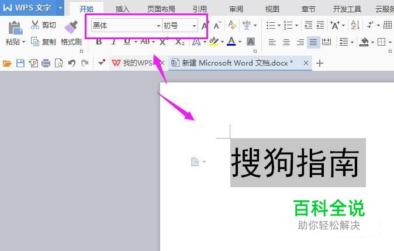Click the Paste clipboard icon
The image size is (394, 251).
15,27
